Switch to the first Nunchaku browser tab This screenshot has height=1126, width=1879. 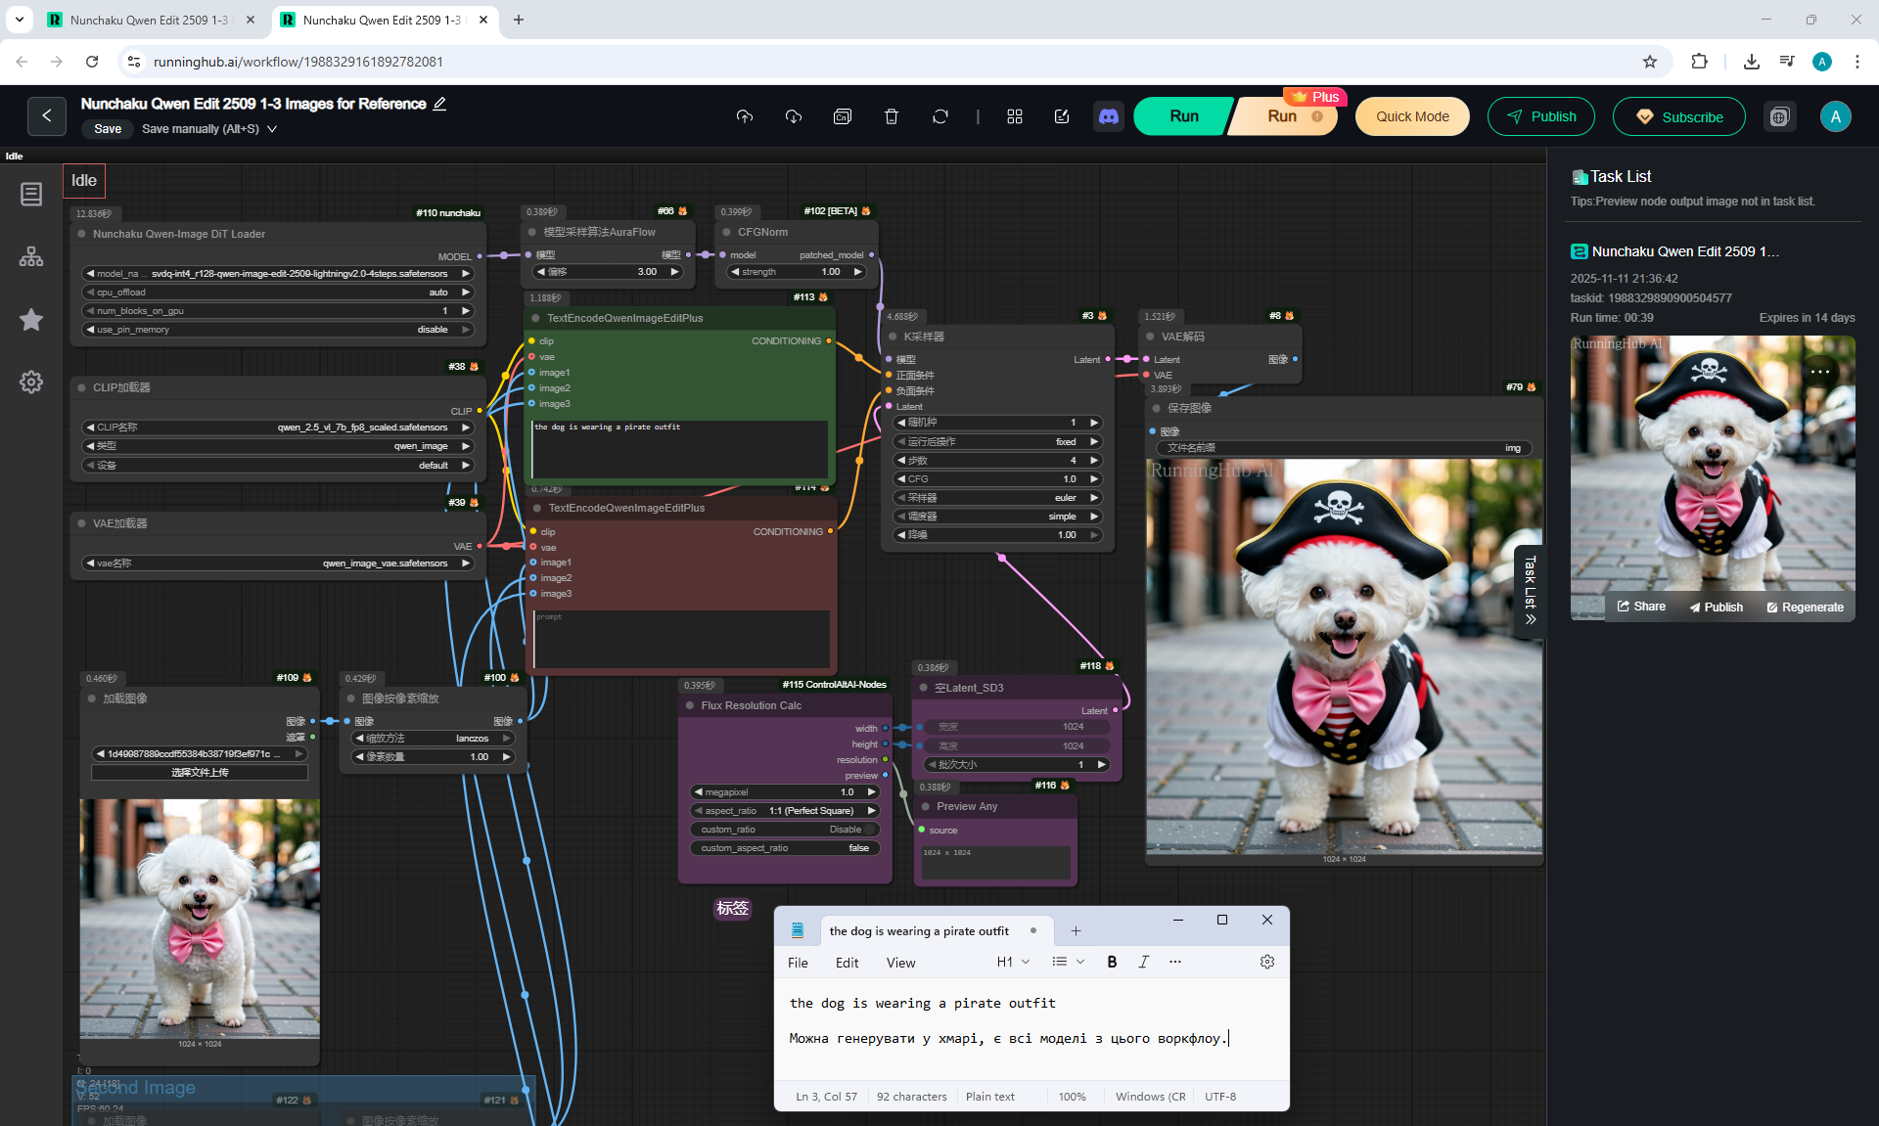tap(149, 20)
